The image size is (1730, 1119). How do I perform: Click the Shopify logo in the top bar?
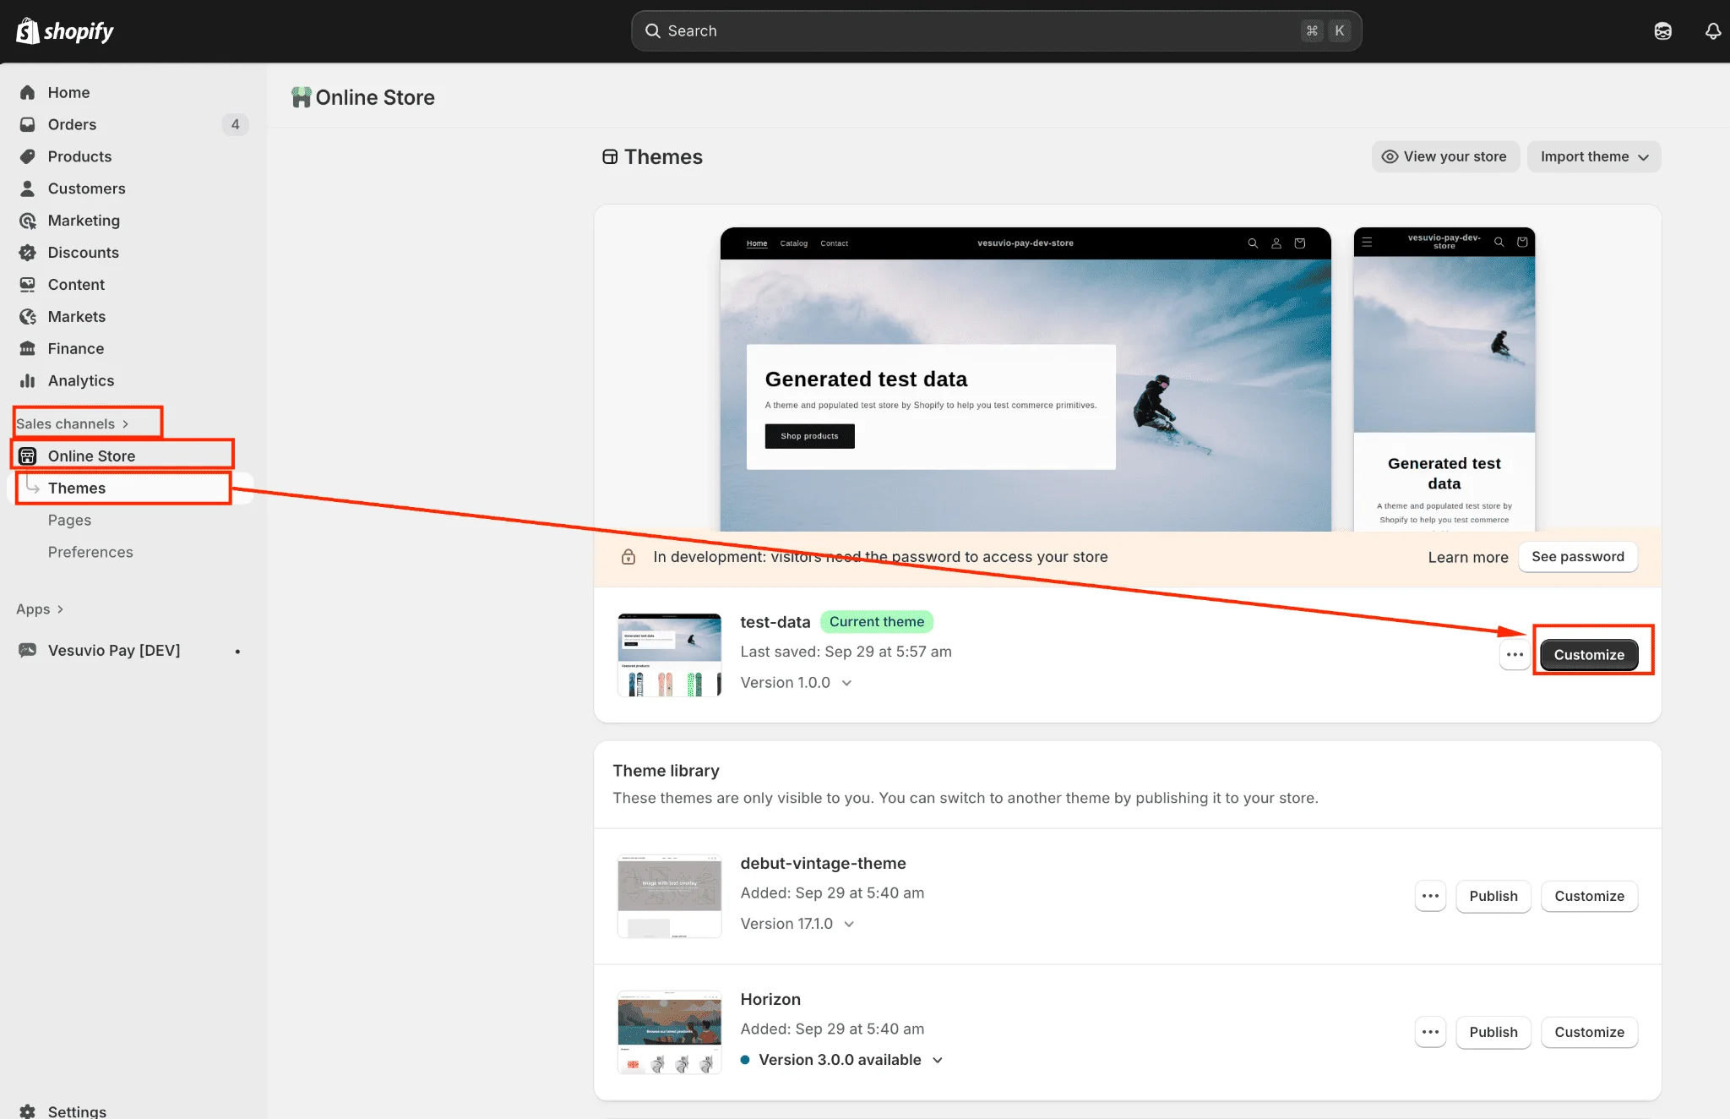point(26,30)
